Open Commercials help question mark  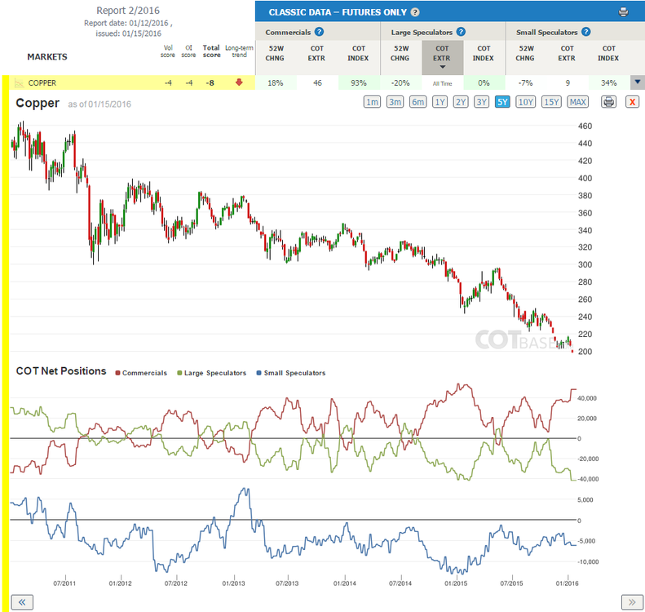click(319, 32)
